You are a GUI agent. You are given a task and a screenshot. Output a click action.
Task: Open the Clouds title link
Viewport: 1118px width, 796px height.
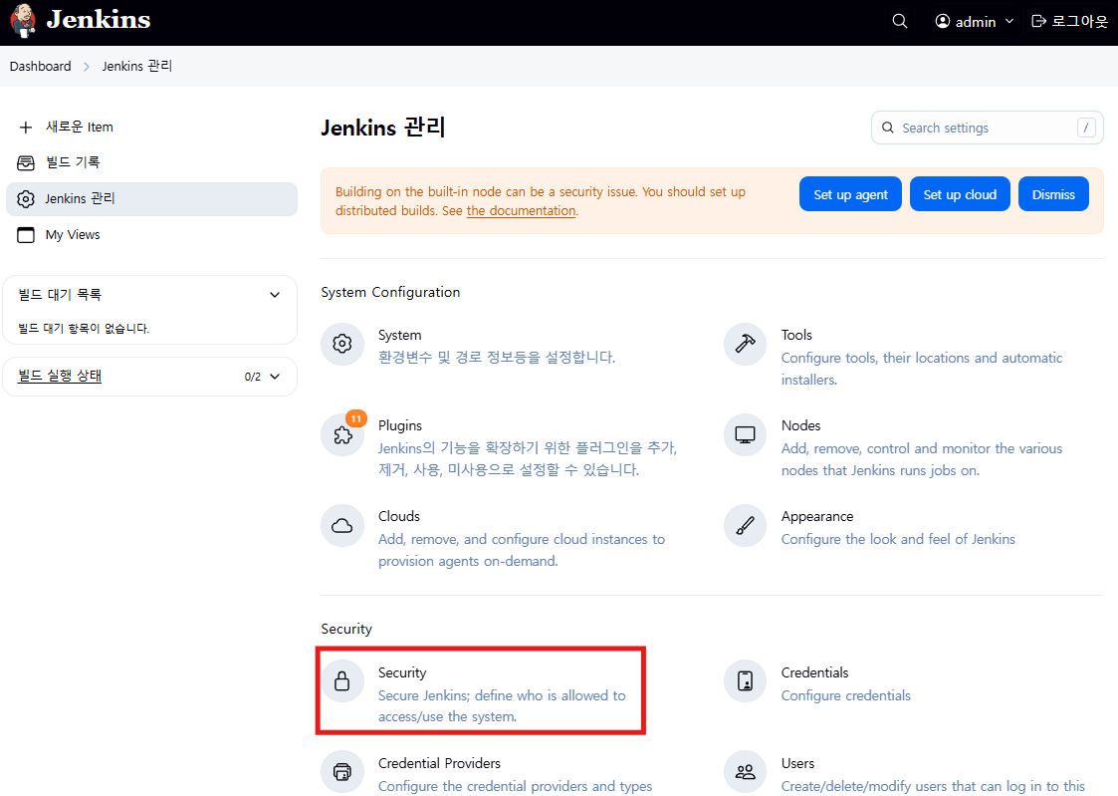click(x=398, y=516)
